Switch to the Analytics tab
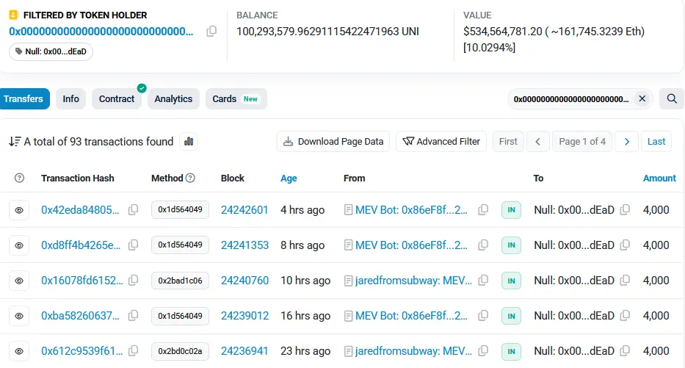This screenshot has height=368, width=685. click(x=173, y=98)
